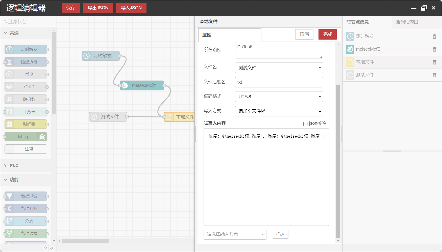
Task: Select 定时触发 row in node info list
Action: click(x=392, y=37)
